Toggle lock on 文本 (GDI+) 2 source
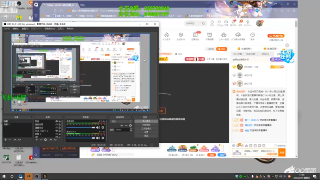Viewport: 320px width, 180px height. (60, 131)
